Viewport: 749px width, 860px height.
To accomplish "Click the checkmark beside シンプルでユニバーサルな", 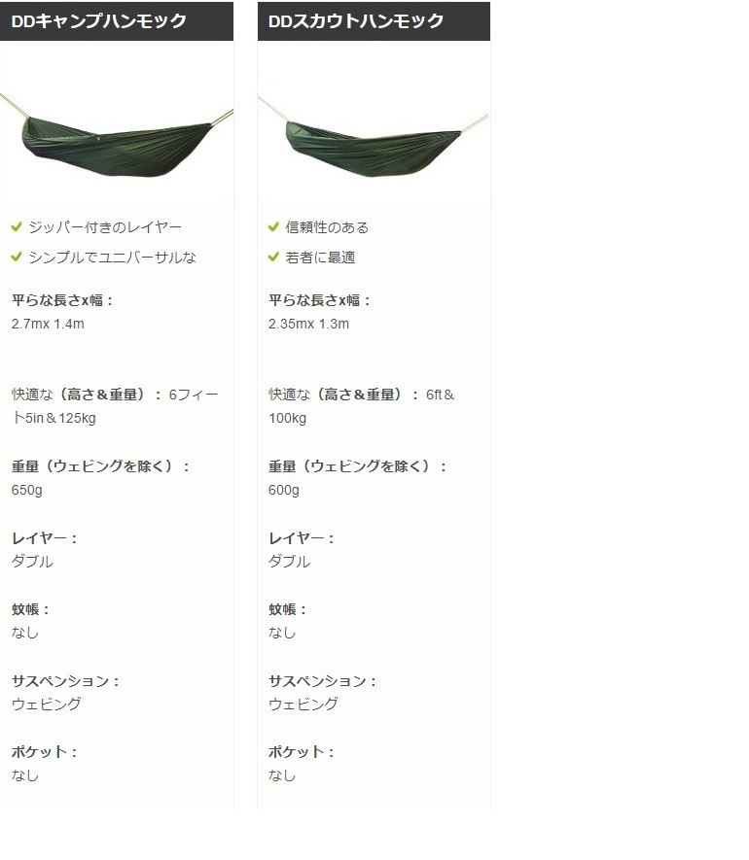I will pyautogui.click(x=17, y=257).
